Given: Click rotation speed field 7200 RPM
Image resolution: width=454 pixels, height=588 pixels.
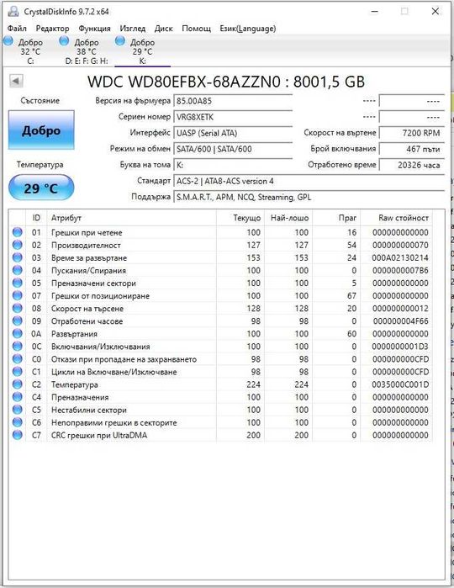Looking at the screenshot, I should click(x=412, y=133).
